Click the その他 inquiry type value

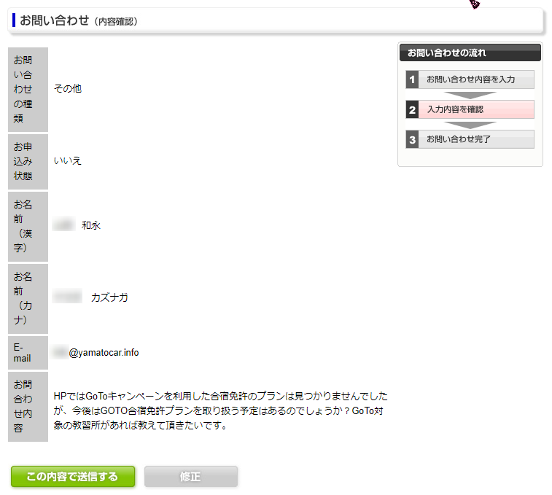click(68, 88)
